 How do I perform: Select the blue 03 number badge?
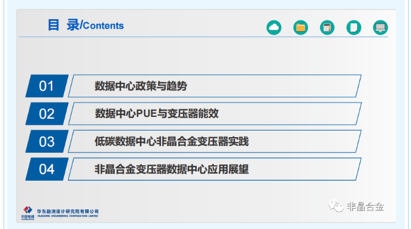point(47,141)
